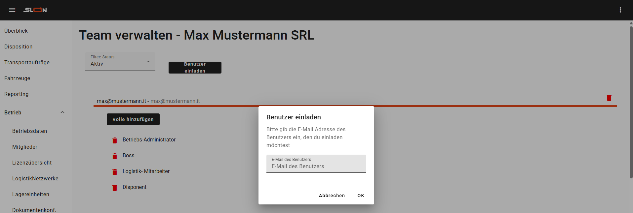
Task: Click the page vertical scrollbar
Action: pos(631,102)
